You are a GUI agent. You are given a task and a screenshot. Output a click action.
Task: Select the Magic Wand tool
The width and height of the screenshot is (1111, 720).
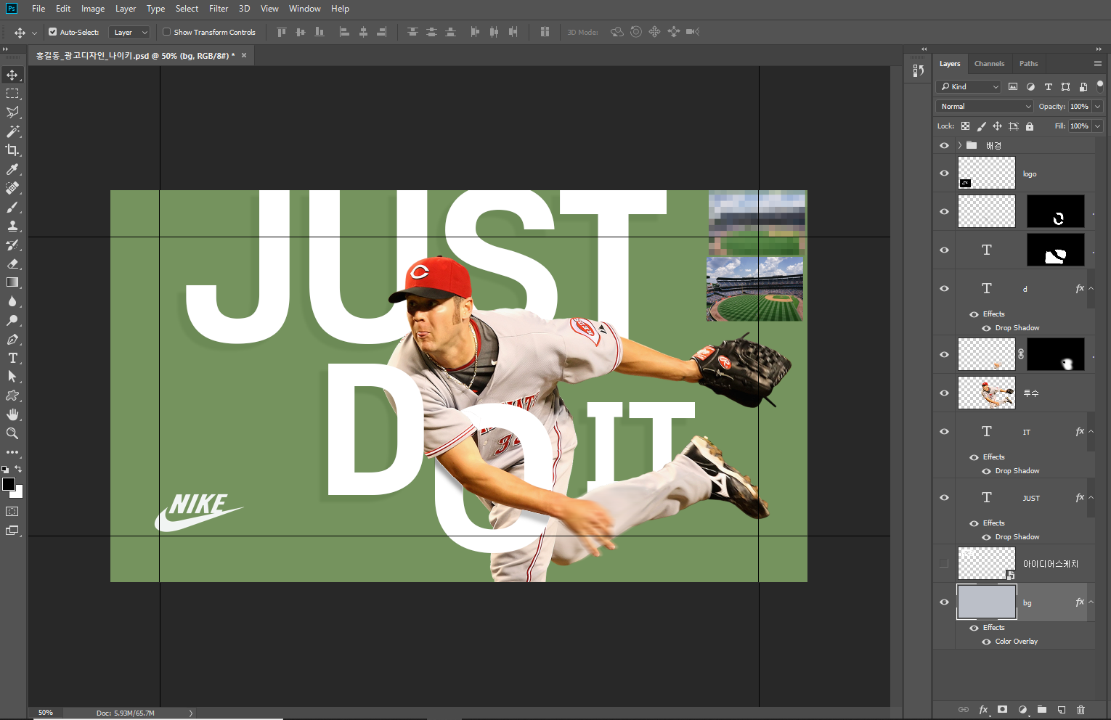(12, 131)
